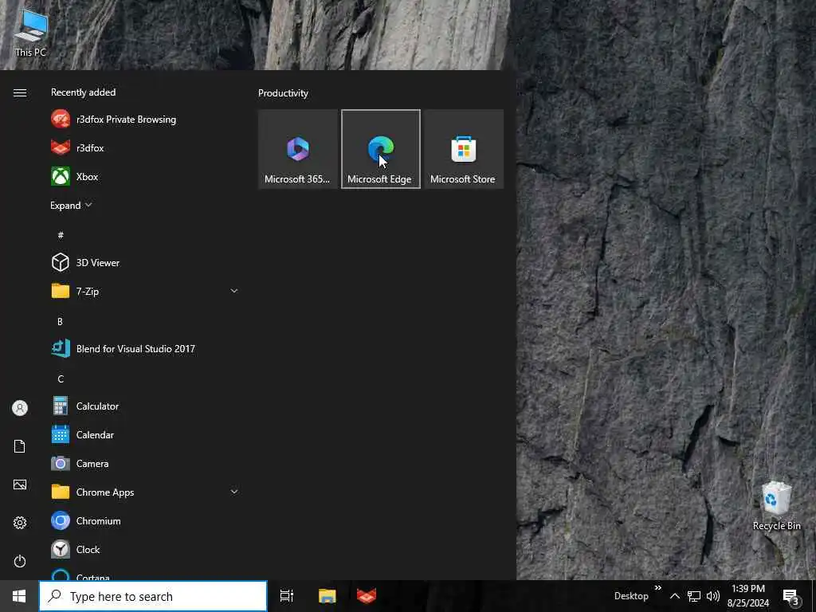Open the user account icon in Start
816x612 pixels.
[x=20, y=408]
